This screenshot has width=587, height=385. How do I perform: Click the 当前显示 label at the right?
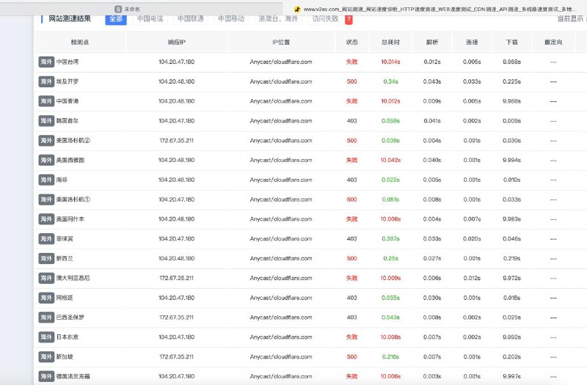(570, 19)
